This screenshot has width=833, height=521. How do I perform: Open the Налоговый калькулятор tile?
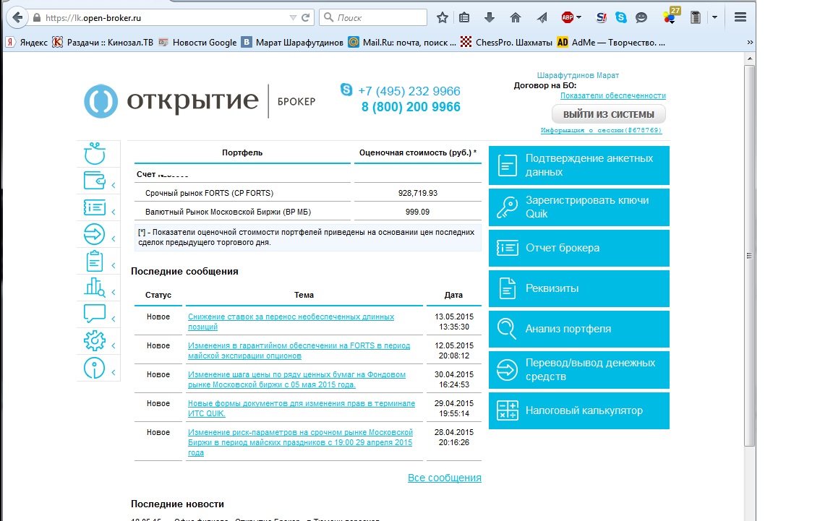(578, 410)
